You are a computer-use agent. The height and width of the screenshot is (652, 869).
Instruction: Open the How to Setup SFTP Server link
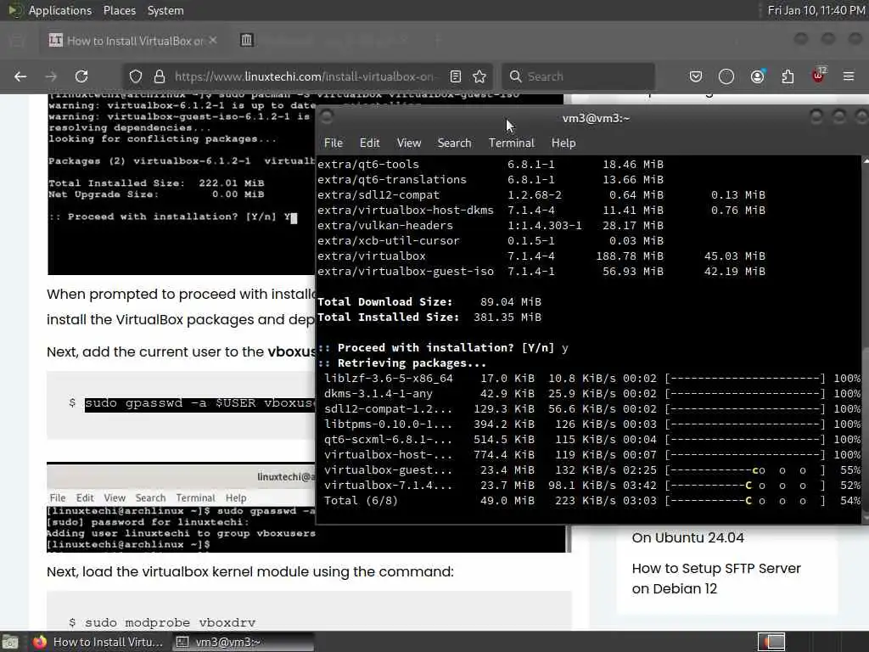(716, 578)
